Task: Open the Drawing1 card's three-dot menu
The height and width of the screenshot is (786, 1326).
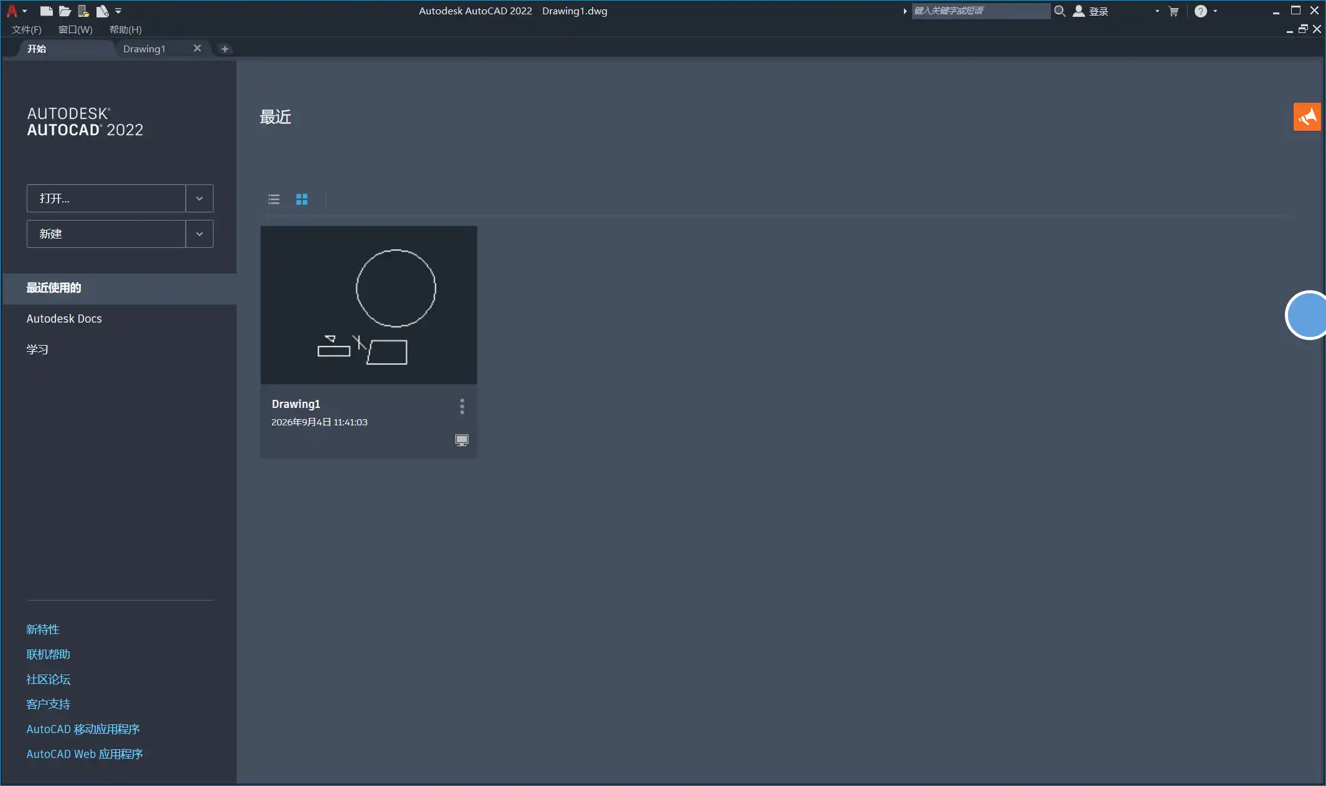Action: 462,407
